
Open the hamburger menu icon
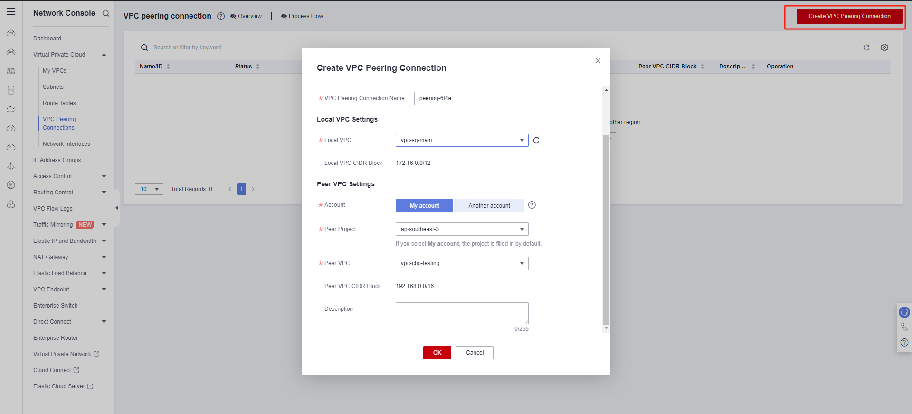[11, 12]
